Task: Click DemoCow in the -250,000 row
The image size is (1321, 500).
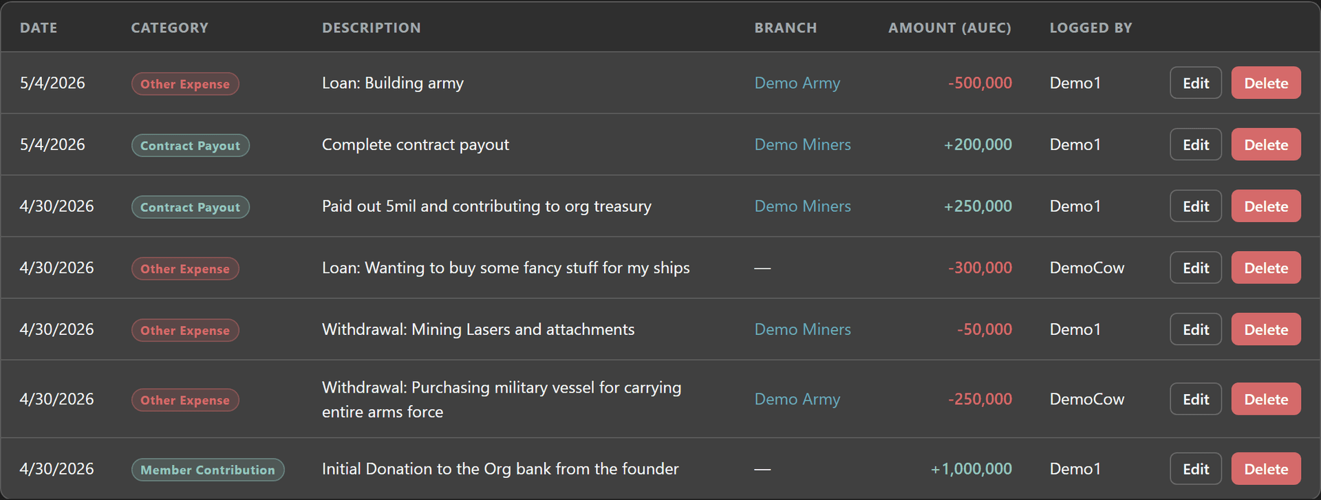Action: (x=1087, y=399)
